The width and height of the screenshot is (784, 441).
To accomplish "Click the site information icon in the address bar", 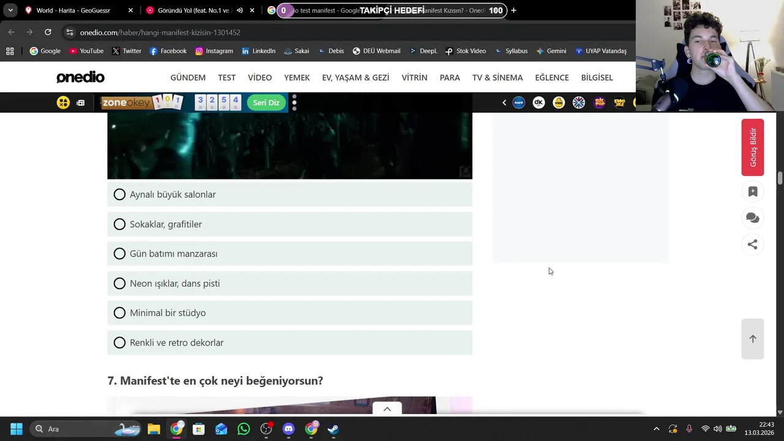I will 70,32.
